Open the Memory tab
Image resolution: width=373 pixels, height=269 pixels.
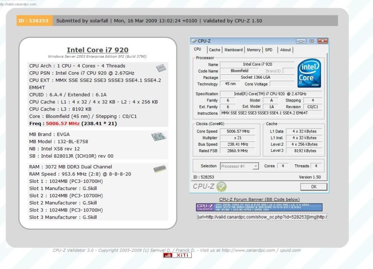click(x=253, y=50)
